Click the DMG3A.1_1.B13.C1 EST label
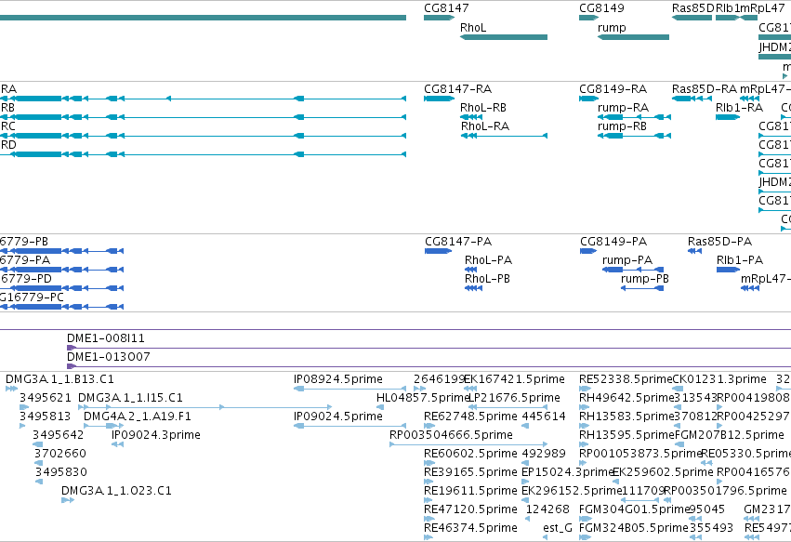The image size is (791, 542). (x=59, y=379)
